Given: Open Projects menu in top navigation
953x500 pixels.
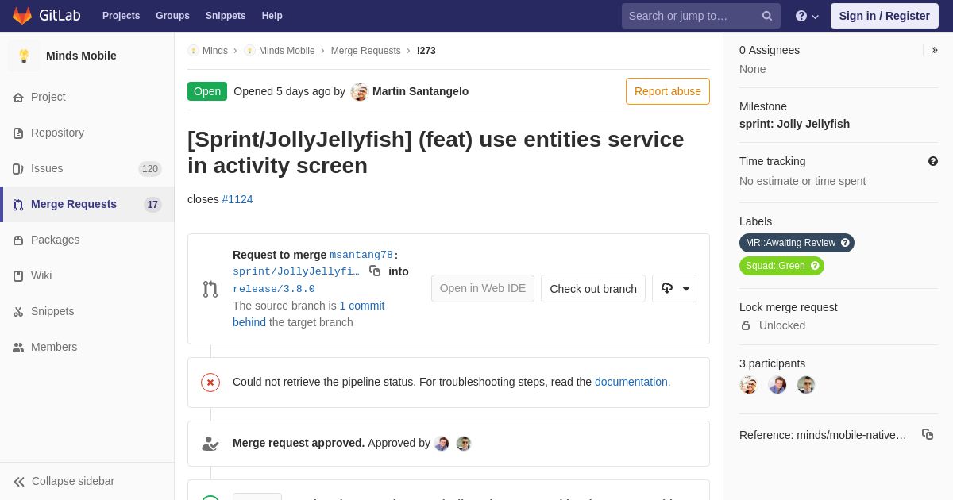Looking at the screenshot, I should click(121, 16).
